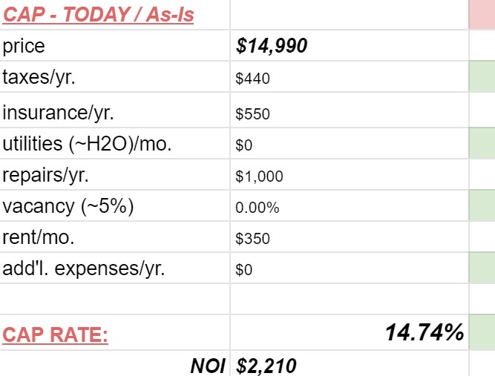Click the taxes/yr. label cell
Image resolution: width=495 pixels, height=376 pixels.
(114, 76)
